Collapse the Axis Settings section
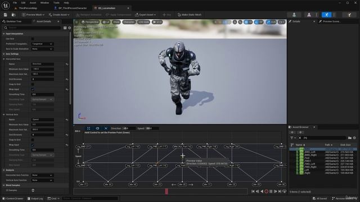The width and height of the screenshot is (360, 202). (x=4, y=54)
